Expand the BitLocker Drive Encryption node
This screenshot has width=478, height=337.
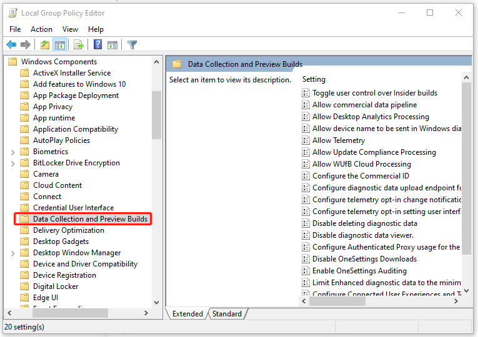12,163
